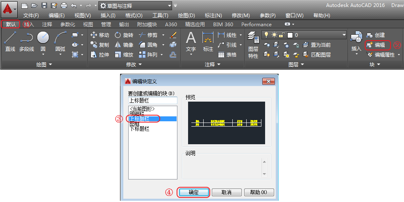Toggle the layer lock padlock icon
The width and height of the screenshot is (404, 202).
pyautogui.click(x=283, y=35)
